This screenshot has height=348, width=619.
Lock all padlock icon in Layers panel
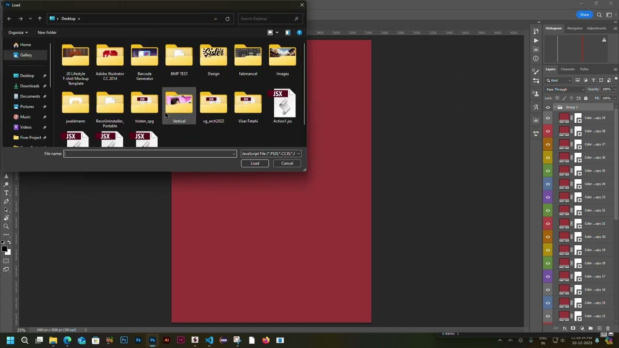586,98
